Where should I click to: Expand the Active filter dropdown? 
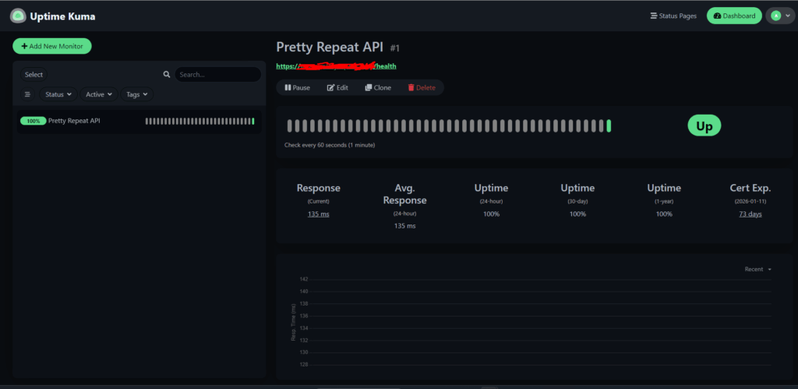coord(99,94)
